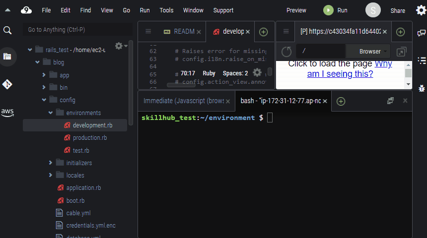The width and height of the screenshot is (427, 238).
Task: Close the development.rb editor tab
Action: coord(248,32)
